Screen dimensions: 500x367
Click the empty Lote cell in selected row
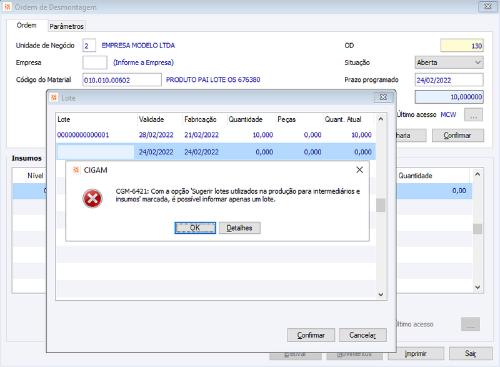[x=96, y=152]
